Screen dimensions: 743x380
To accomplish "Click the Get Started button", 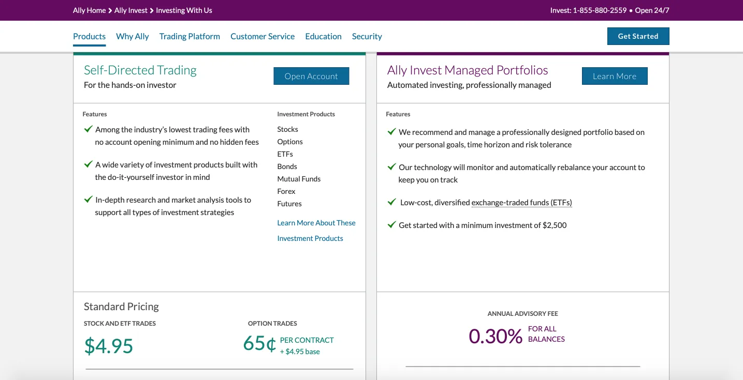I will [x=638, y=36].
